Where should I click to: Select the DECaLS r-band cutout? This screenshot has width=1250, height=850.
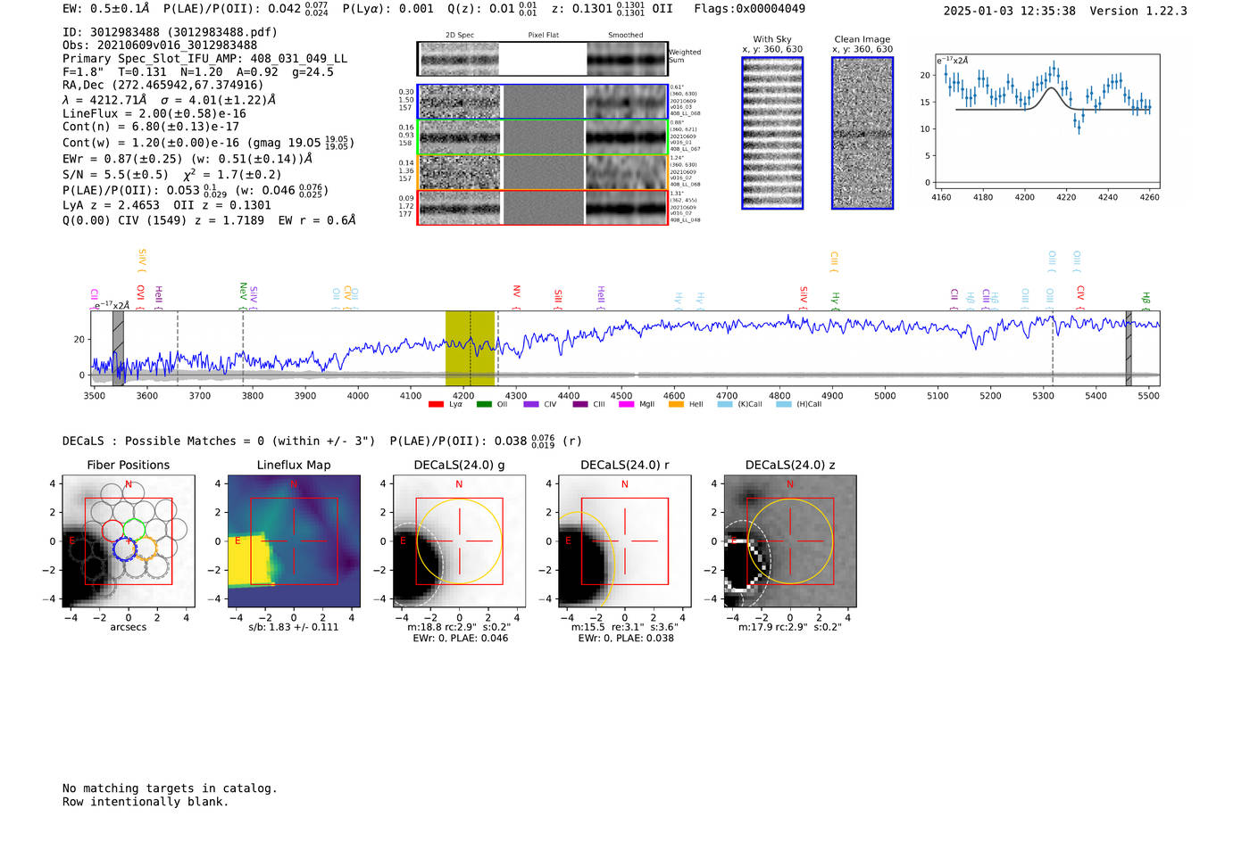coord(624,541)
